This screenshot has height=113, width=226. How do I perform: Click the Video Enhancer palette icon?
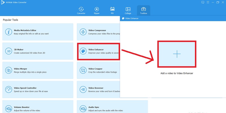pyautogui.click(x=83, y=51)
